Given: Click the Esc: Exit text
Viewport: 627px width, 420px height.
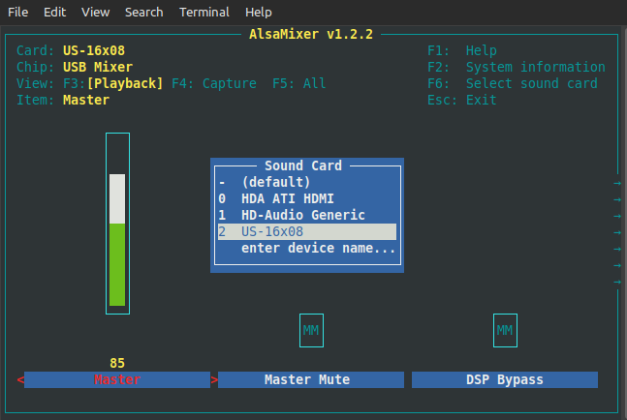Looking at the screenshot, I should click(x=462, y=100).
